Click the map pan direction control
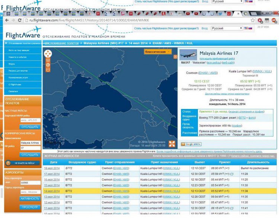Image resolution: width=279 pixels, height=219 pixels. click(48, 54)
